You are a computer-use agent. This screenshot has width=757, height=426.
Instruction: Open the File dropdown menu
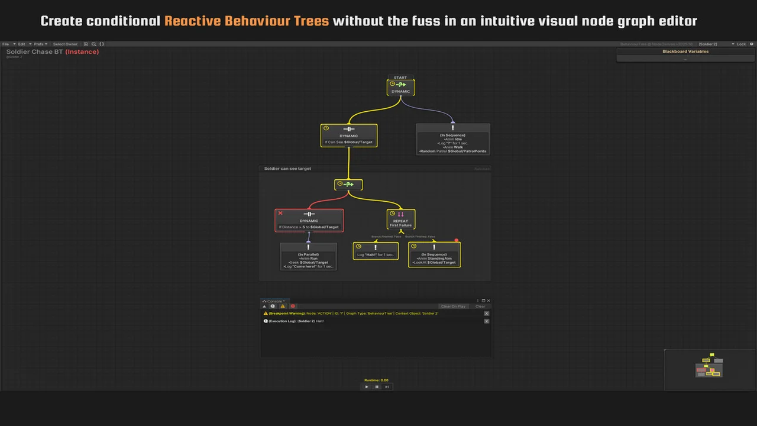(x=7, y=44)
